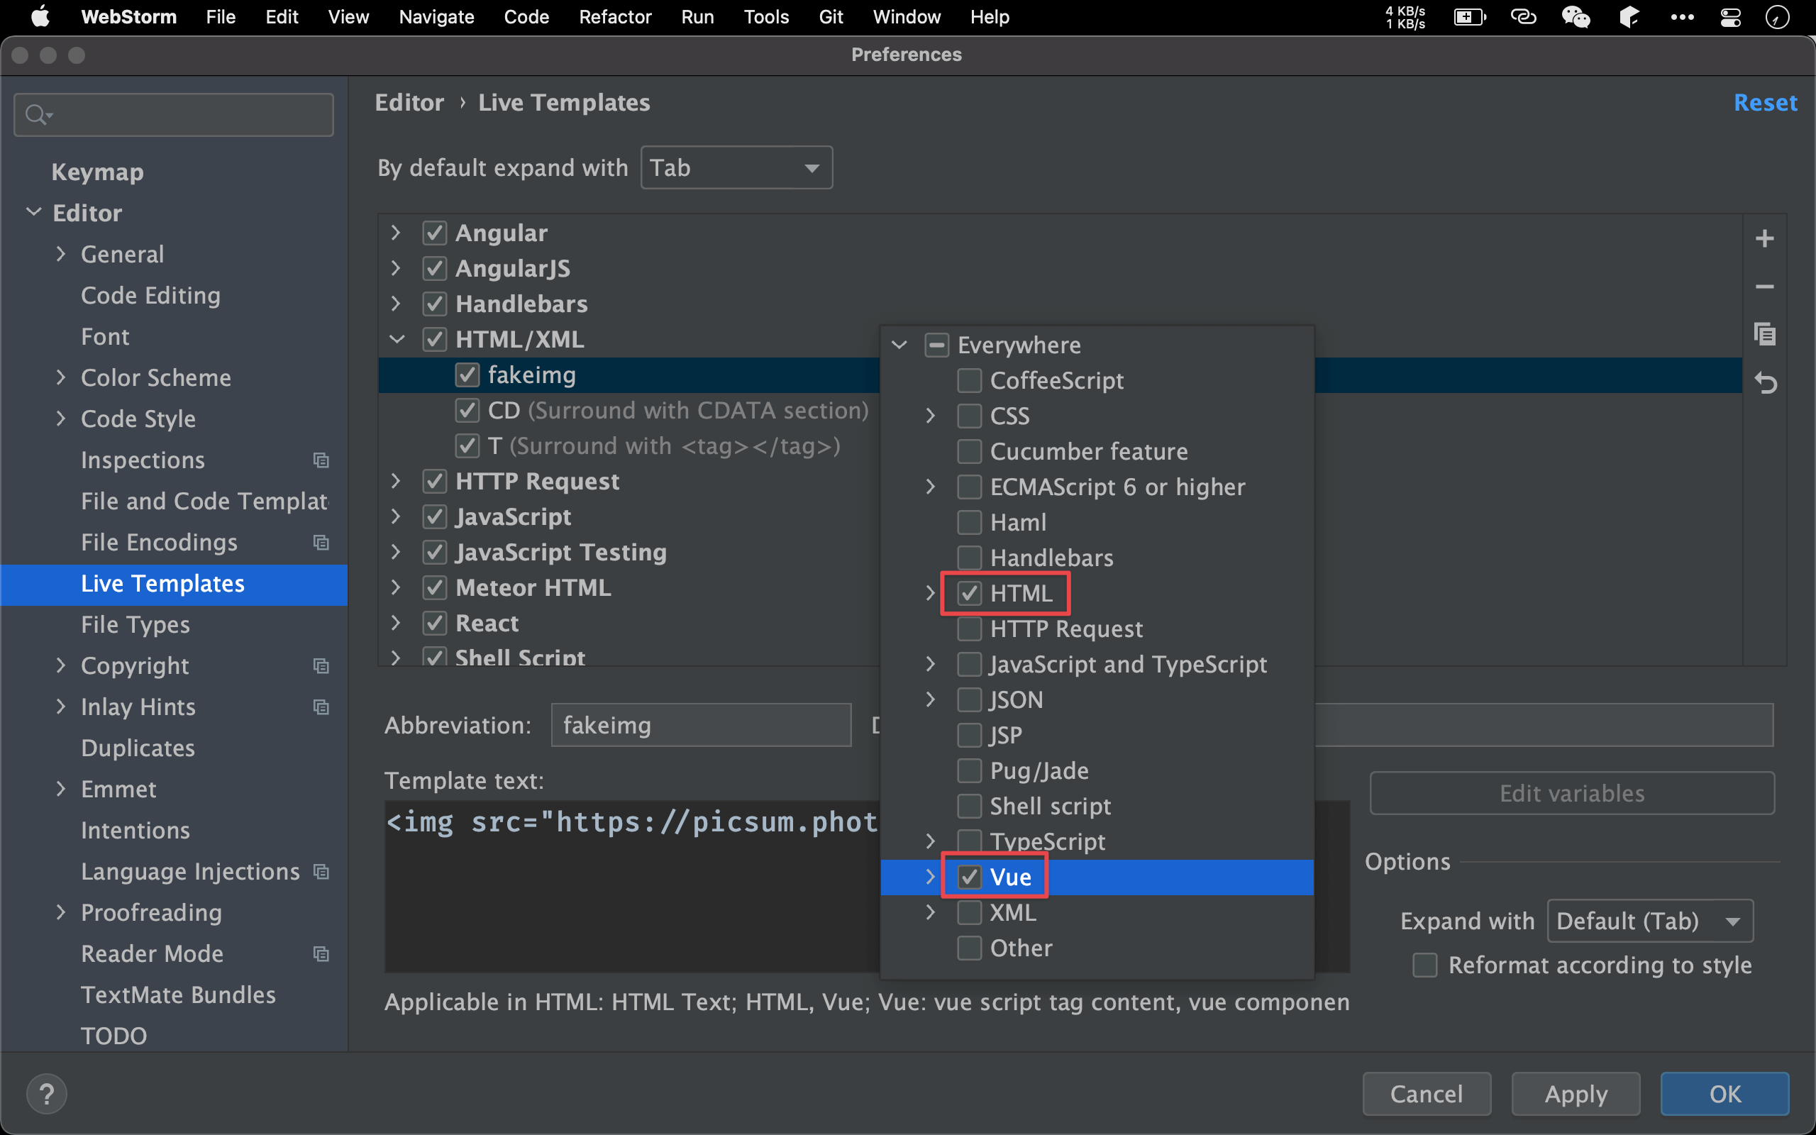Enable the CoffeeScript context checkbox
The width and height of the screenshot is (1816, 1135).
[x=969, y=381]
